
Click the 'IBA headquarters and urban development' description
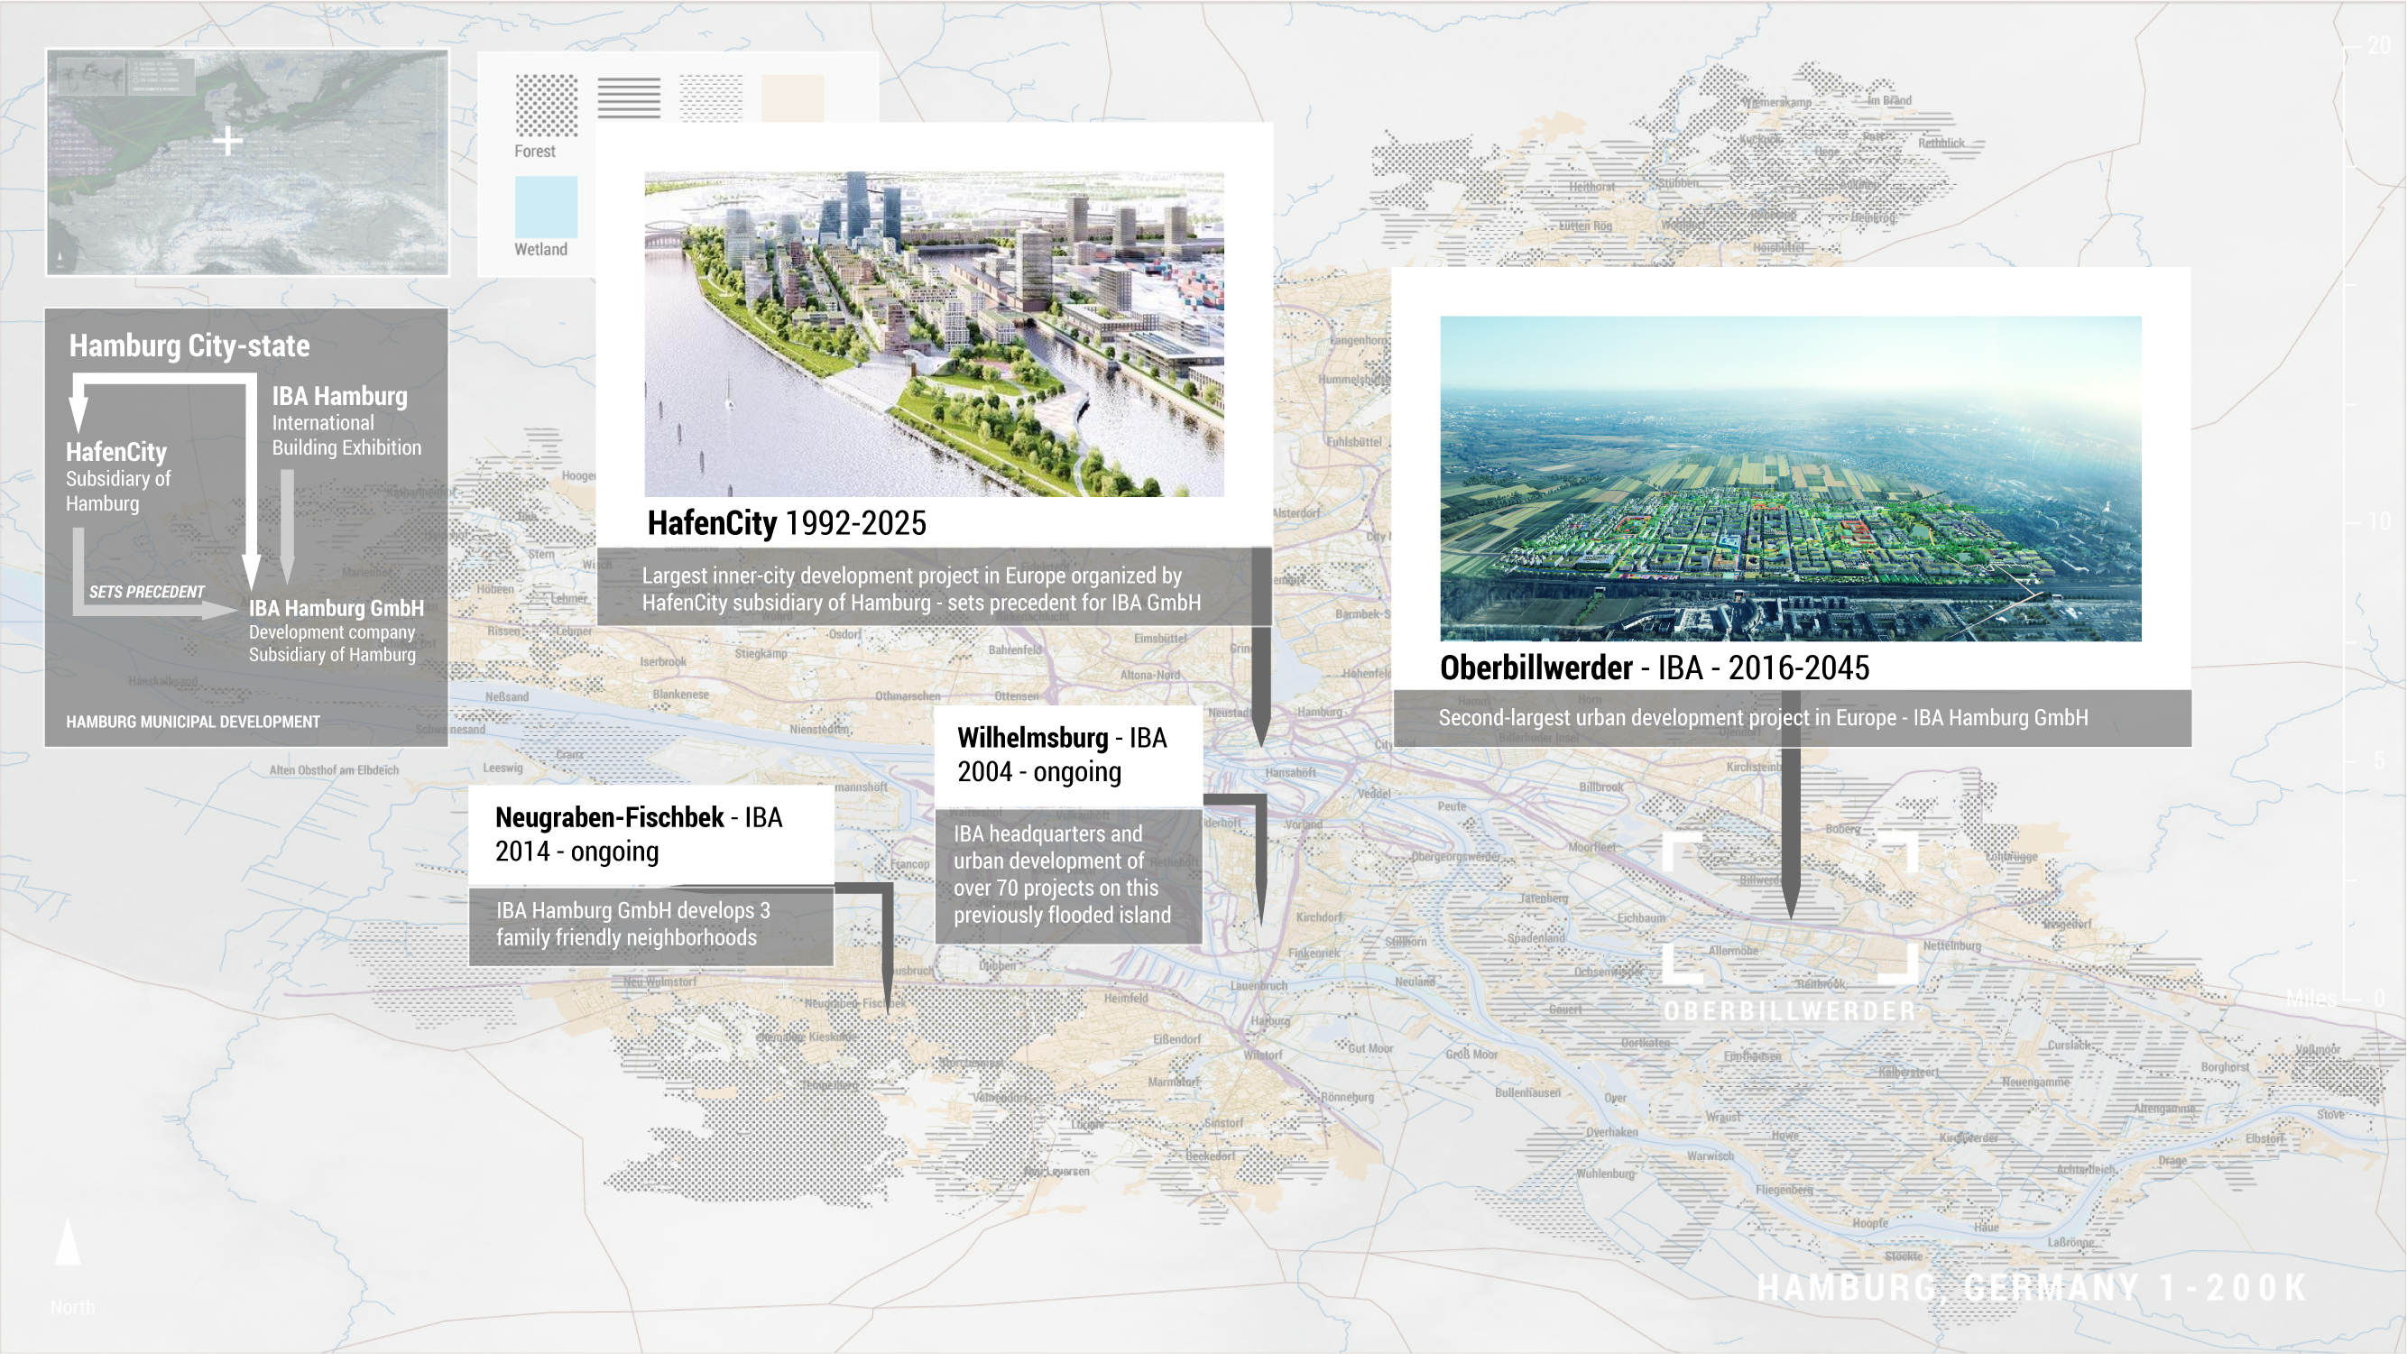coord(1062,874)
